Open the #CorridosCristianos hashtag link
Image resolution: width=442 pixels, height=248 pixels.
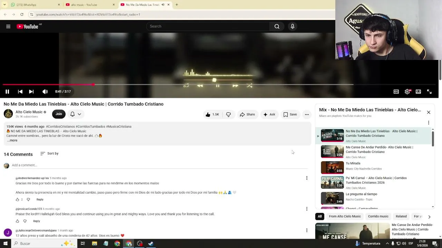60,127
